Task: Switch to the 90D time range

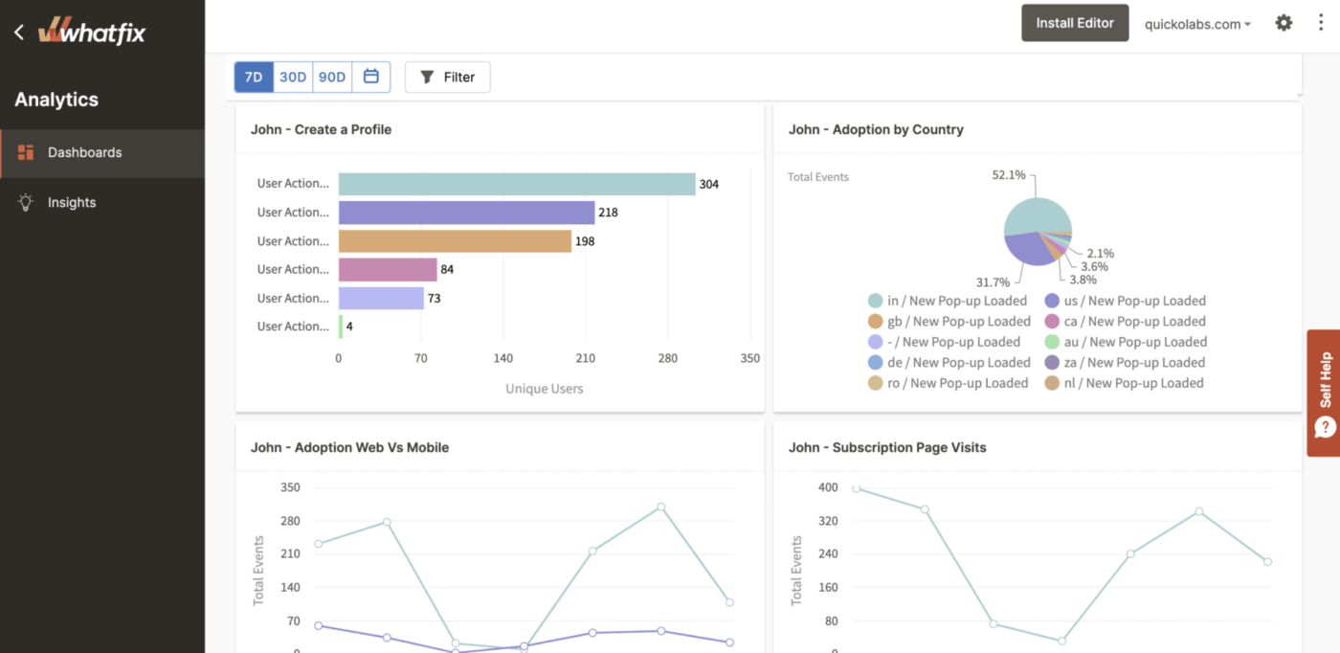Action: click(x=332, y=77)
